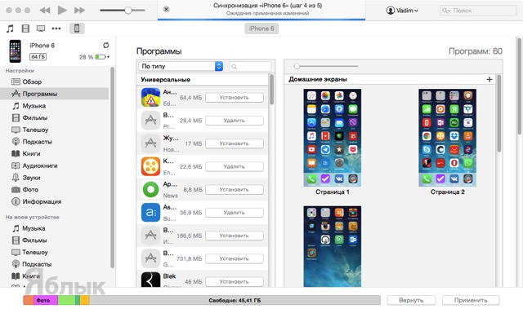Click Установить for the 731,8 МБ app

(235, 258)
